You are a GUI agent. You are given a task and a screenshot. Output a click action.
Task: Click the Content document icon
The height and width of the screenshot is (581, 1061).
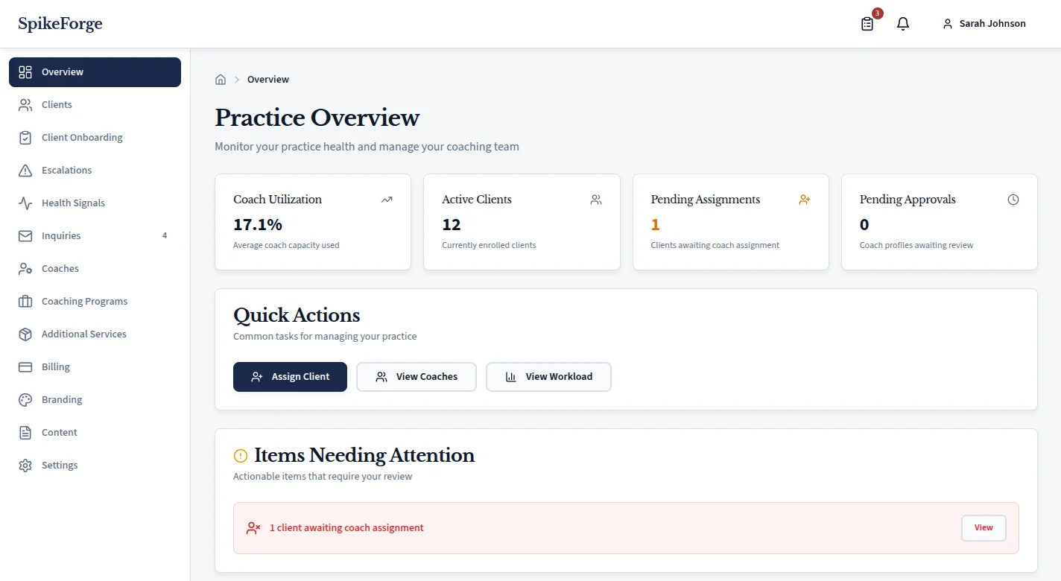(x=25, y=433)
